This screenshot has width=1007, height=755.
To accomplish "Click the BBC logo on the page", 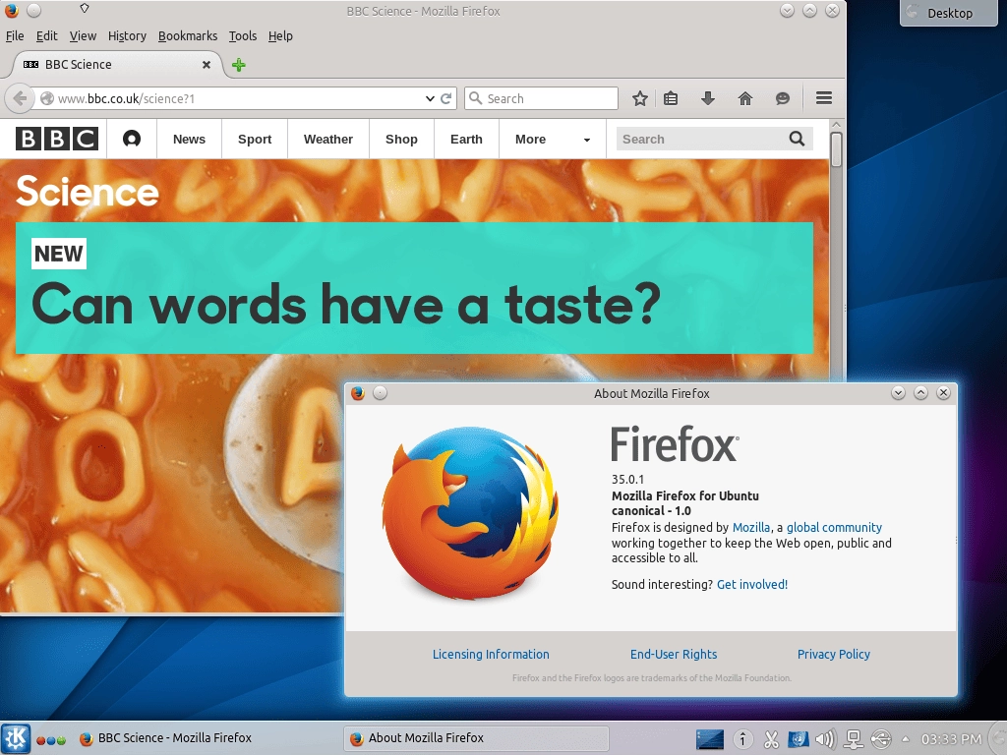I will click(56, 139).
